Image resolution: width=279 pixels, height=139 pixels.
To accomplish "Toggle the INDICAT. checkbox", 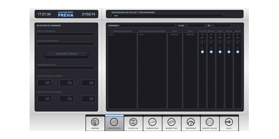I will (x=229, y=42).
